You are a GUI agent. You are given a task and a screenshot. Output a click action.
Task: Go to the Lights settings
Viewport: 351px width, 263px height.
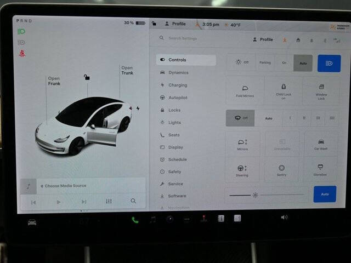point(171,123)
